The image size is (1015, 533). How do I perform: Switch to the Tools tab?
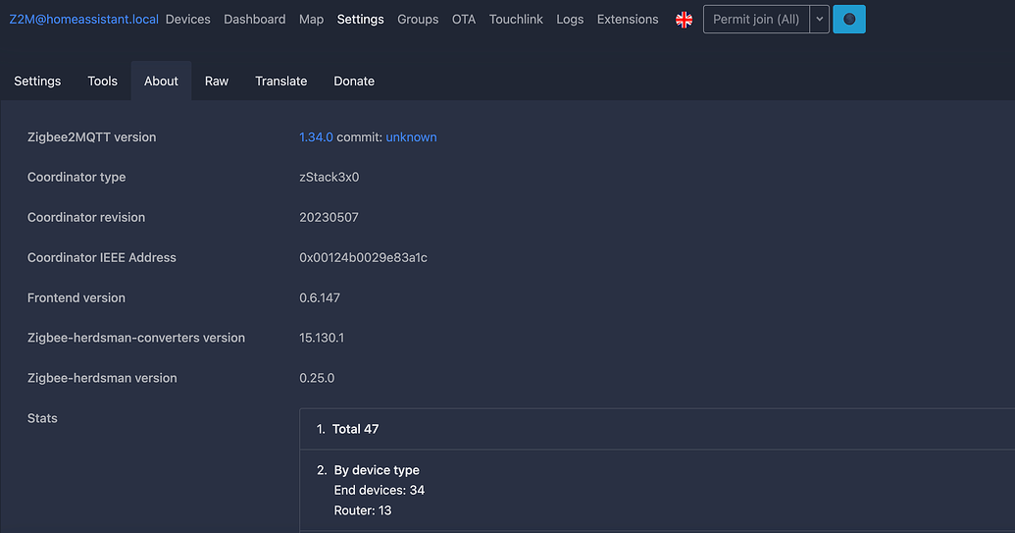tap(102, 80)
